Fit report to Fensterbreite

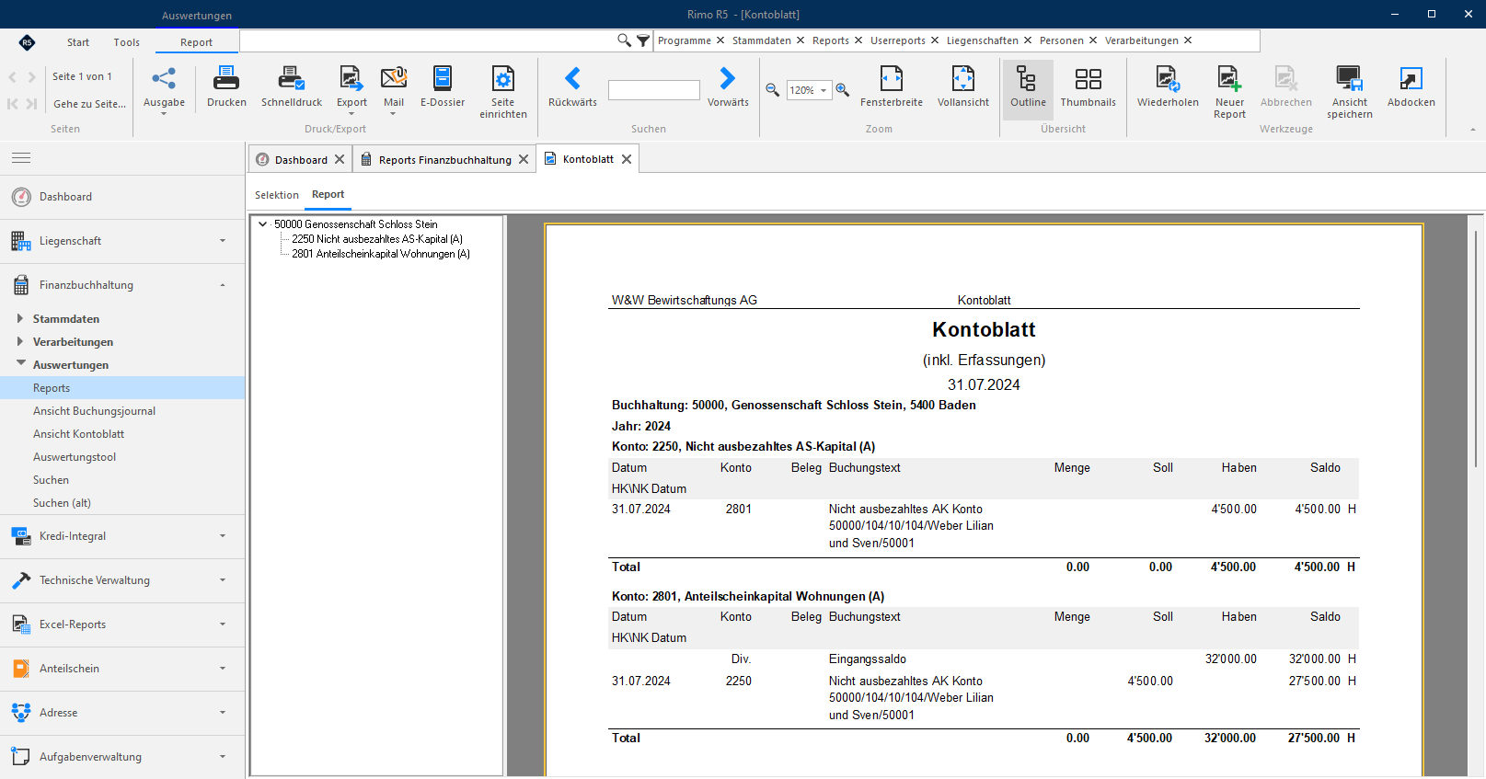[x=892, y=87]
